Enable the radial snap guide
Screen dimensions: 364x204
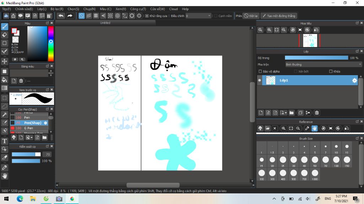pos(110,16)
